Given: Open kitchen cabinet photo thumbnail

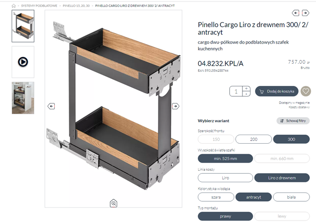Looking at the screenshot, I should [x=23, y=98].
